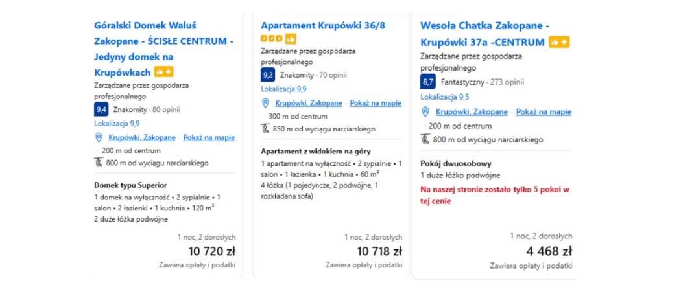Click the ski lift icon beside 850 m od wyciągu
The height and width of the screenshot is (307, 681).
pos(266,129)
